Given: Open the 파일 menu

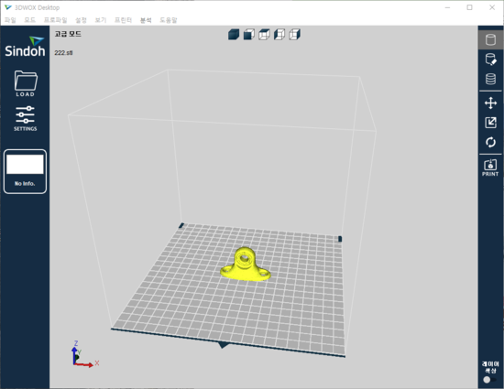Looking at the screenshot, I should [10, 20].
